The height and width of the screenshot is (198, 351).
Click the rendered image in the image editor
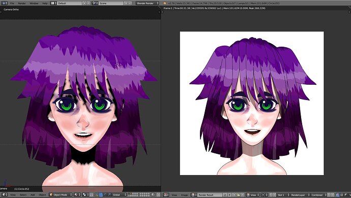click(x=252, y=103)
